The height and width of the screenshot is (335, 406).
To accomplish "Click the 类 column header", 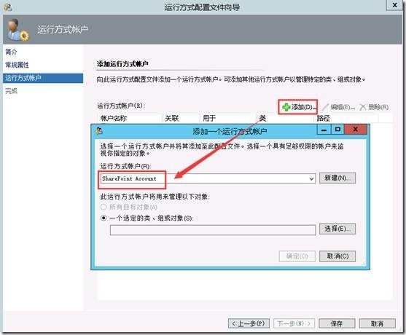I will coord(285,119).
